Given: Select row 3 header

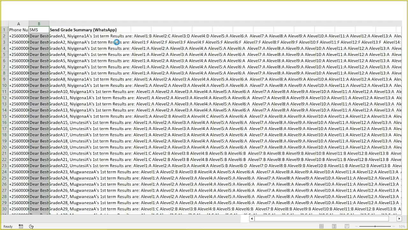Looking at the screenshot, I should tap(4, 42).
